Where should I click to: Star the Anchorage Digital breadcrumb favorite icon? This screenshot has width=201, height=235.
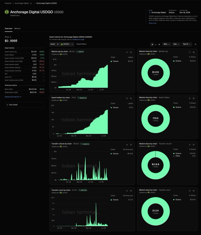31,3
